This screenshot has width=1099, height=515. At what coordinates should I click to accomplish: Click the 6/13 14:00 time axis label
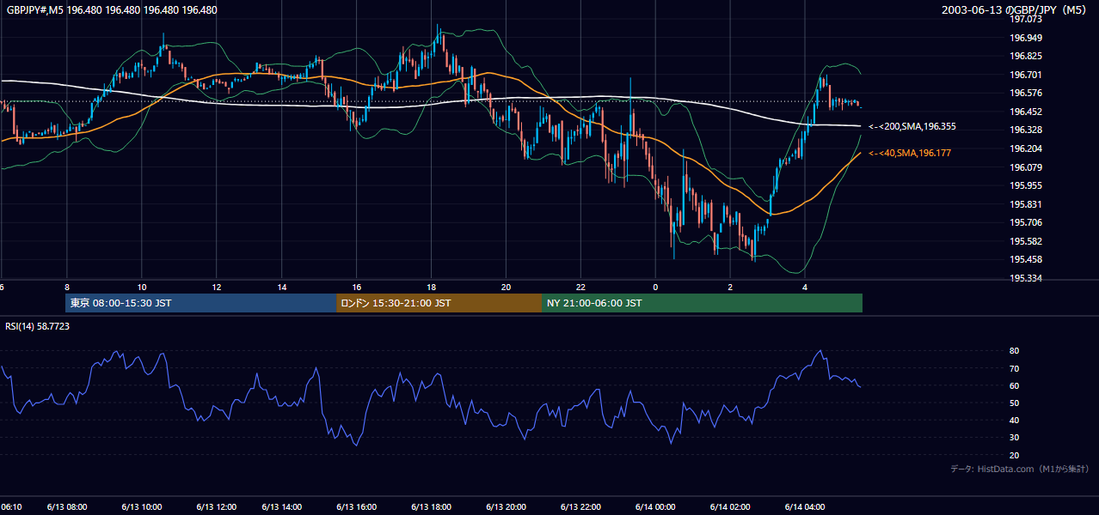click(281, 507)
